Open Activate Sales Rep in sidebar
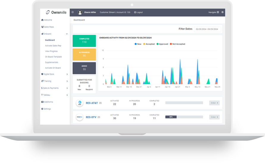 (x=53, y=46)
